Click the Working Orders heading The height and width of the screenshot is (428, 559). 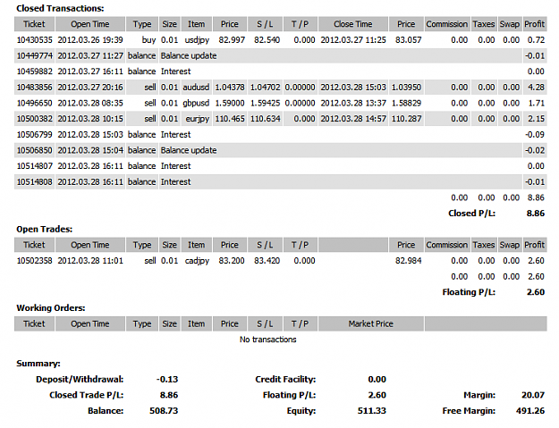[x=51, y=307]
